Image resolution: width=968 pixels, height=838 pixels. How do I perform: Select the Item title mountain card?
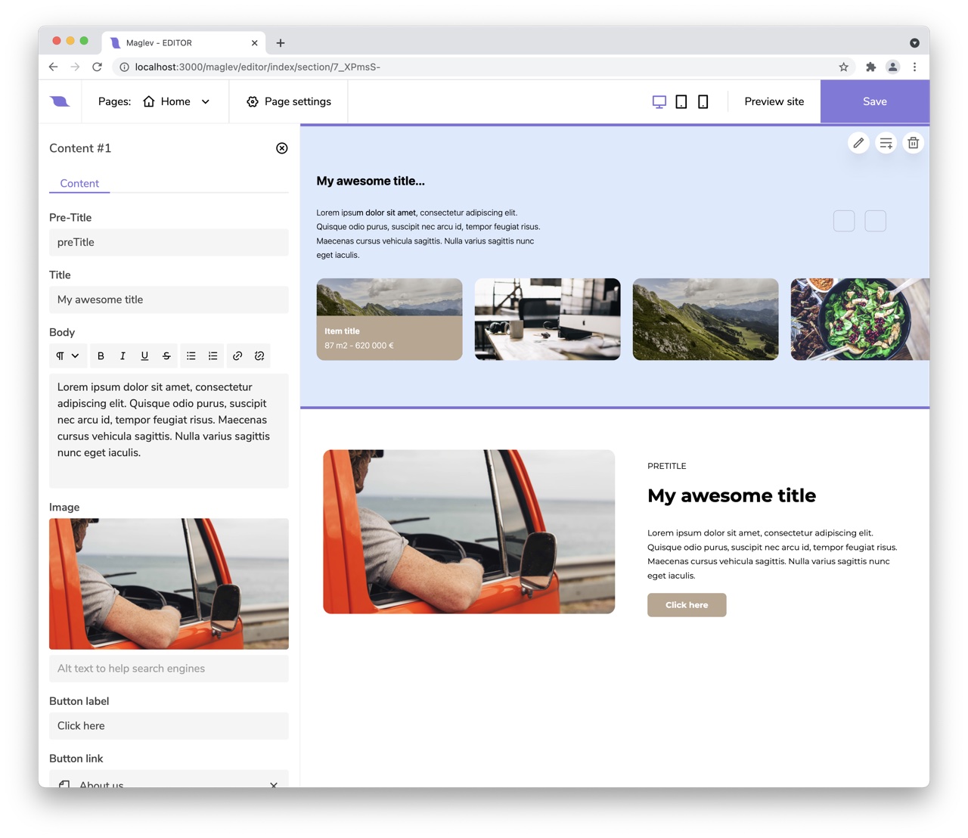point(389,319)
